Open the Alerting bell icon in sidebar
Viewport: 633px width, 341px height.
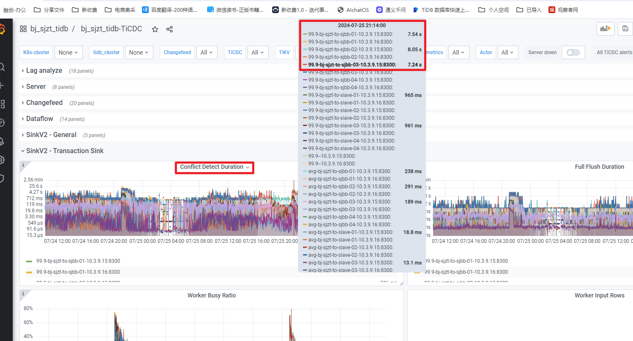[x=2, y=141]
